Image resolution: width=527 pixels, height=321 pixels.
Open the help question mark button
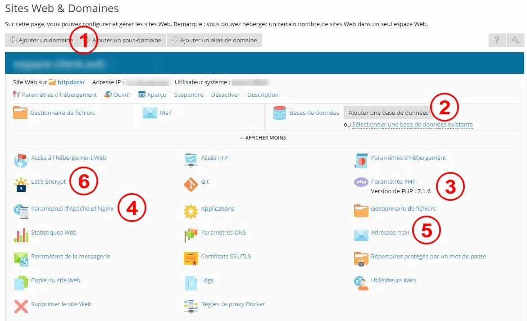coord(497,40)
